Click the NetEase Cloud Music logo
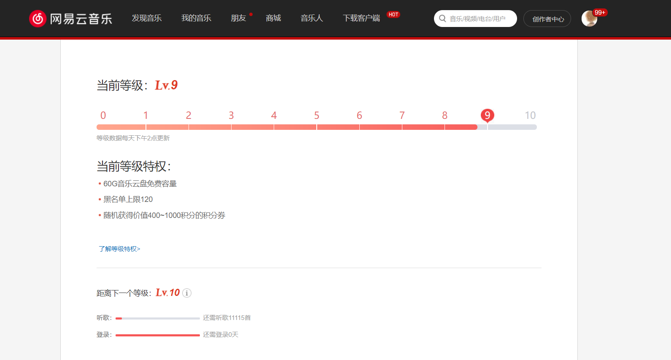 tap(71, 19)
